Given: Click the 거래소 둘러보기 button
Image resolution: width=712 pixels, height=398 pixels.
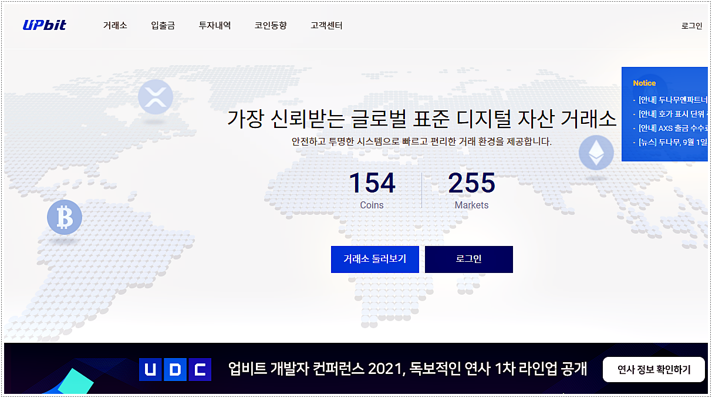Looking at the screenshot, I should (375, 259).
